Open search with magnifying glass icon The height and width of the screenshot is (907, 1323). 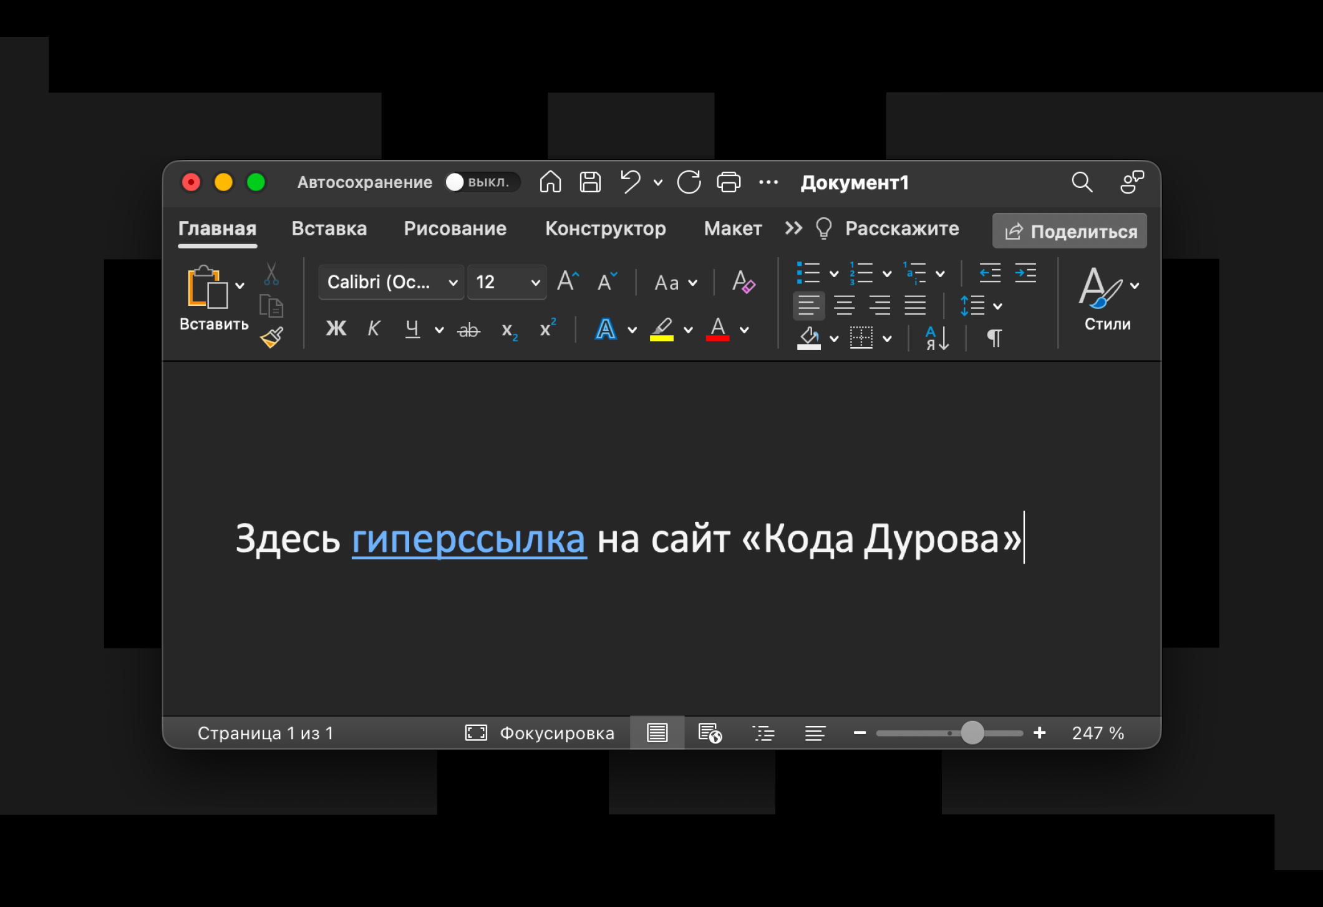1082,182
